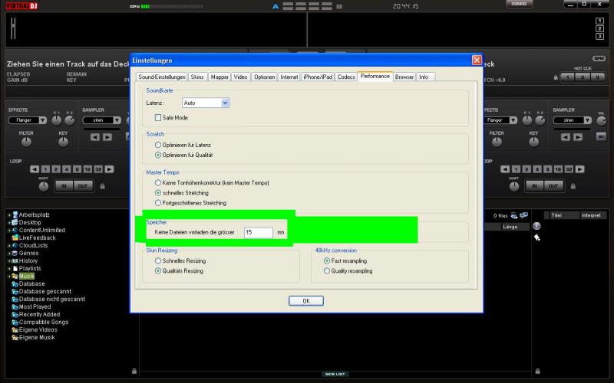
Task: Open Sound-Einstellungen tab
Action: [162, 77]
